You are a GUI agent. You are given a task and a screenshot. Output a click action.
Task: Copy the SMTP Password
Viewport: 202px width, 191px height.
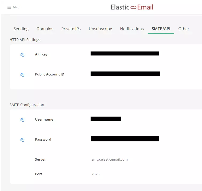tap(22, 140)
